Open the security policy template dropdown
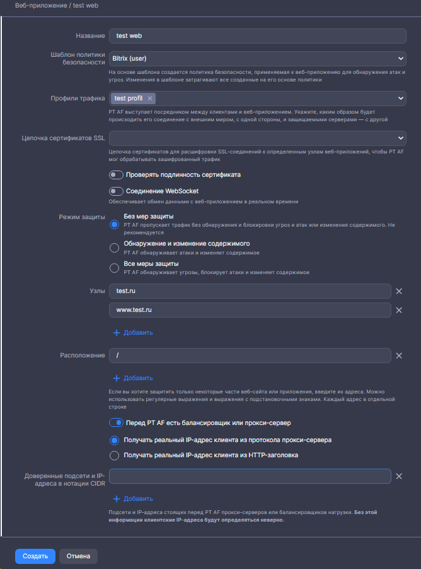 coord(257,59)
